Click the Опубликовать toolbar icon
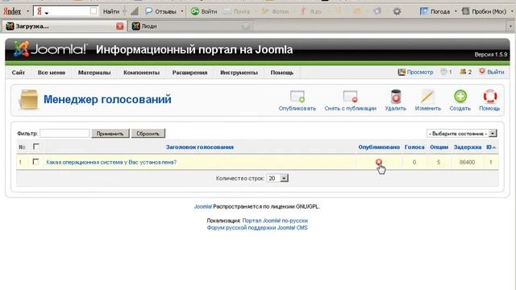 (x=298, y=97)
